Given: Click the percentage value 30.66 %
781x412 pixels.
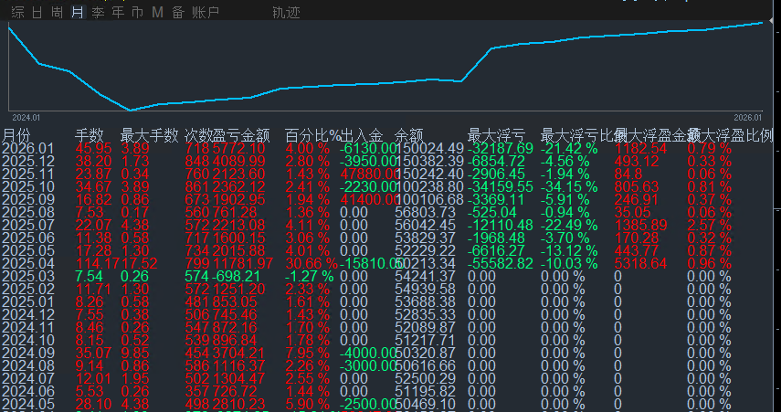Looking at the screenshot, I should [x=311, y=263].
